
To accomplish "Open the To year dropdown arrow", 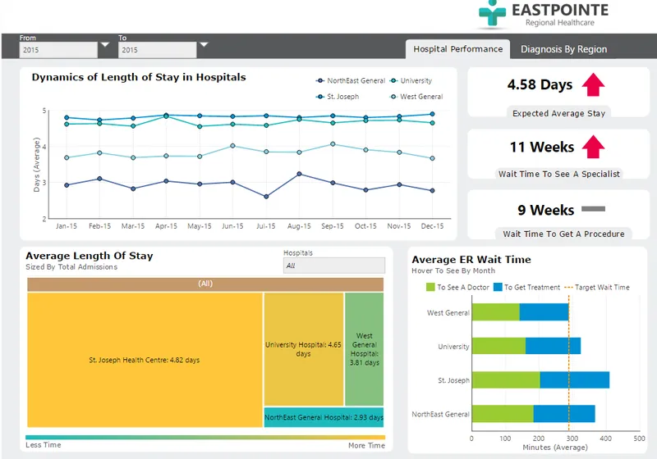I will [x=204, y=45].
